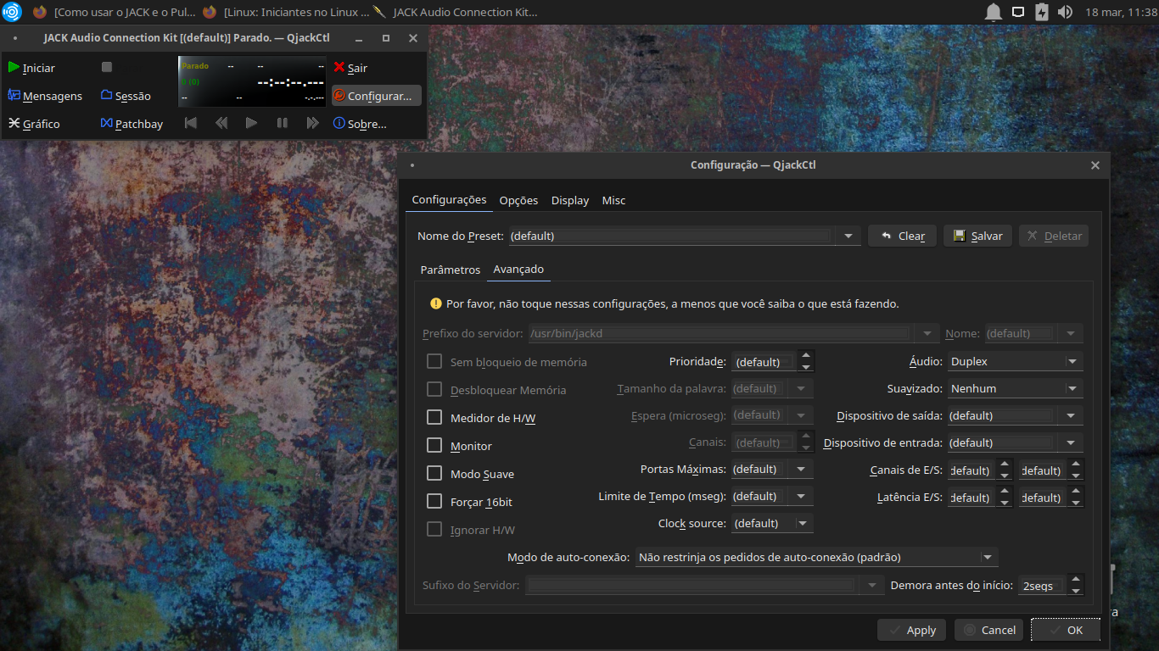The width and height of the screenshot is (1159, 651).
Task: Open Clock source dropdown
Action: tap(772, 523)
